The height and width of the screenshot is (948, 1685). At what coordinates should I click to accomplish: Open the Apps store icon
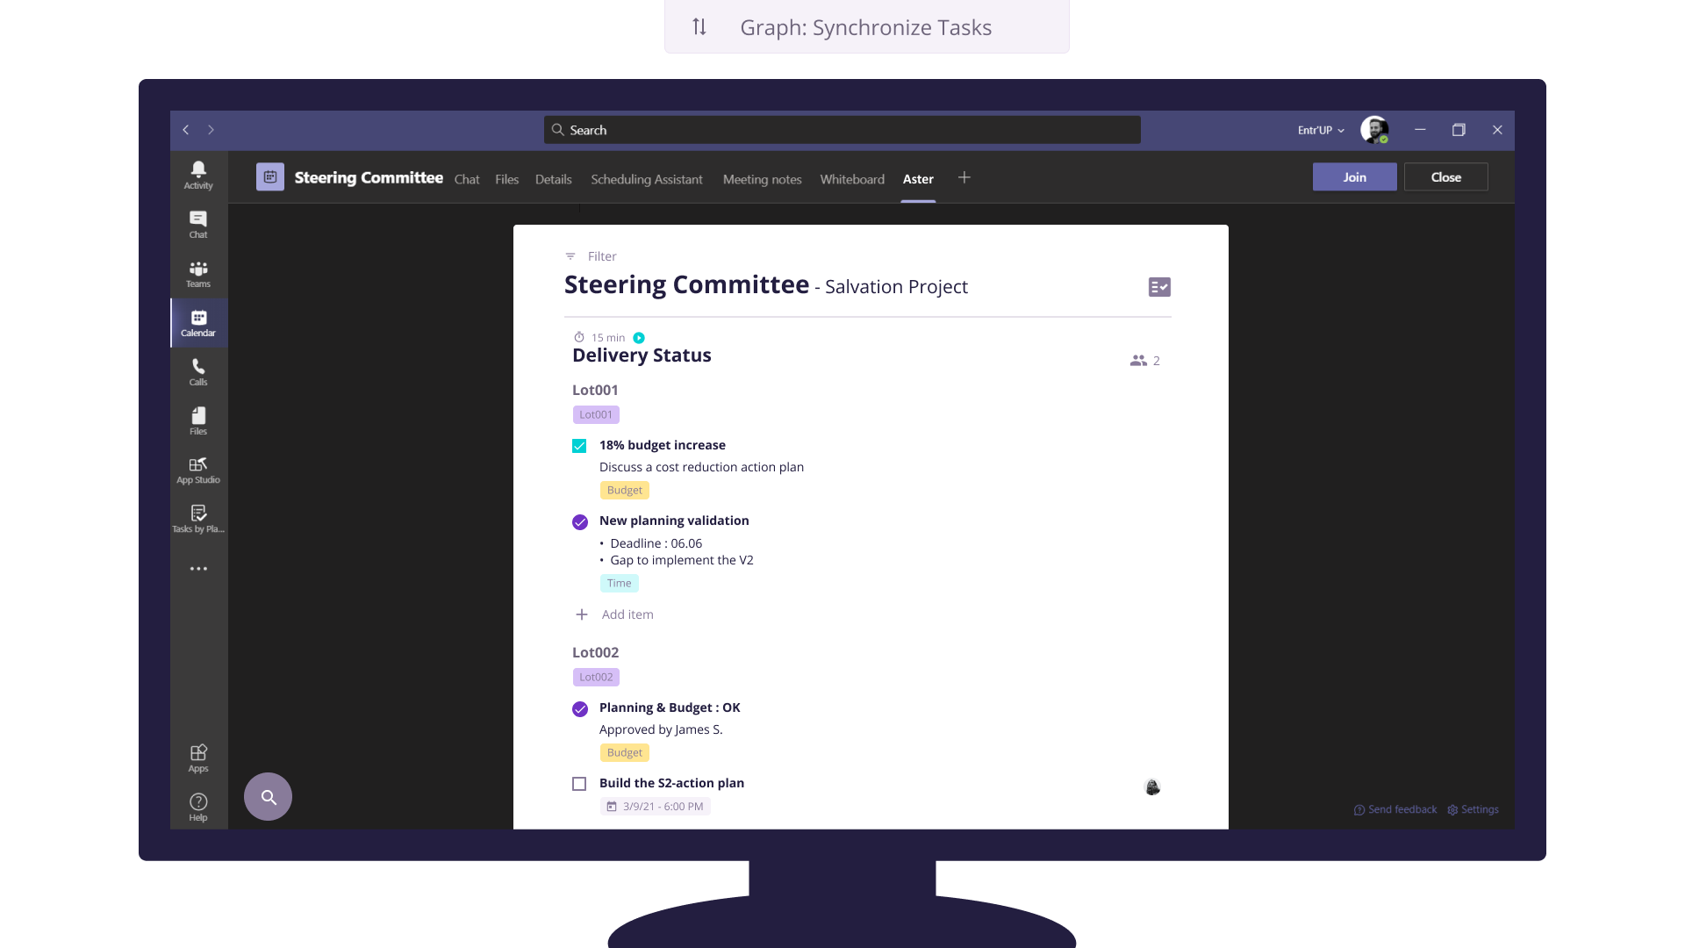coord(198,758)
